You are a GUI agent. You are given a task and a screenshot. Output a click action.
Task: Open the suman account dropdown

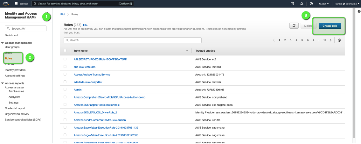pyautogui.click(x=347, y=4)
